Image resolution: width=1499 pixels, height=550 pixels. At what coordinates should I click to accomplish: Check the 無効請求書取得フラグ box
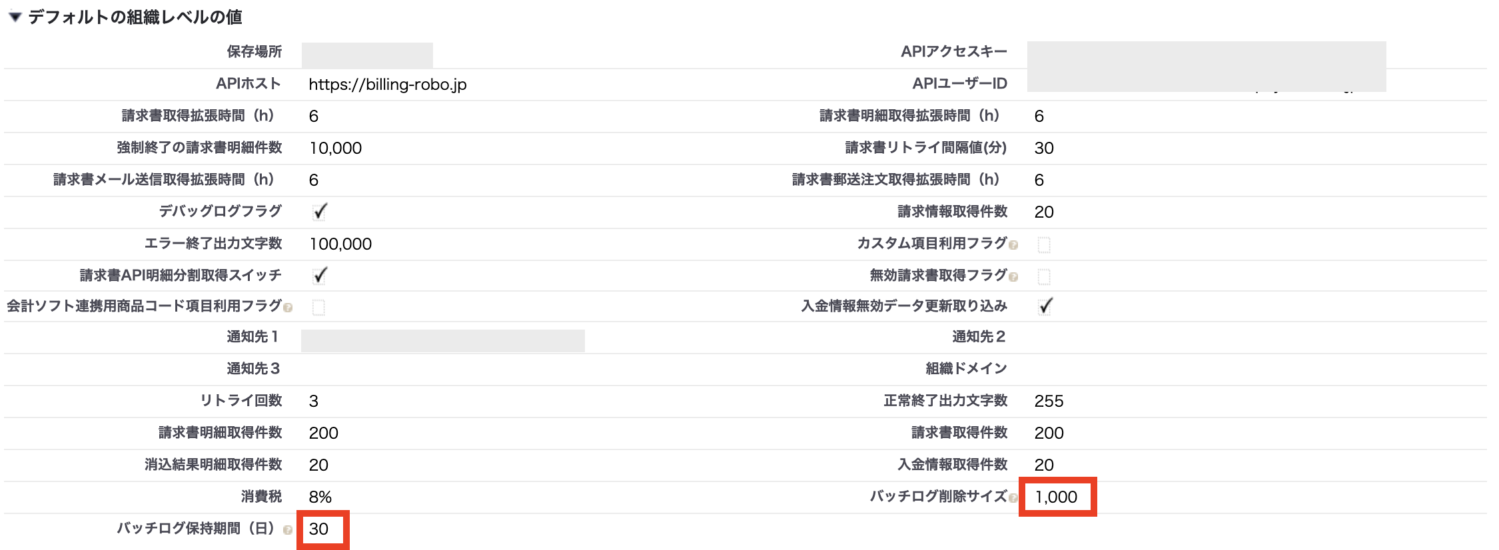click(x=1044, y=276)
